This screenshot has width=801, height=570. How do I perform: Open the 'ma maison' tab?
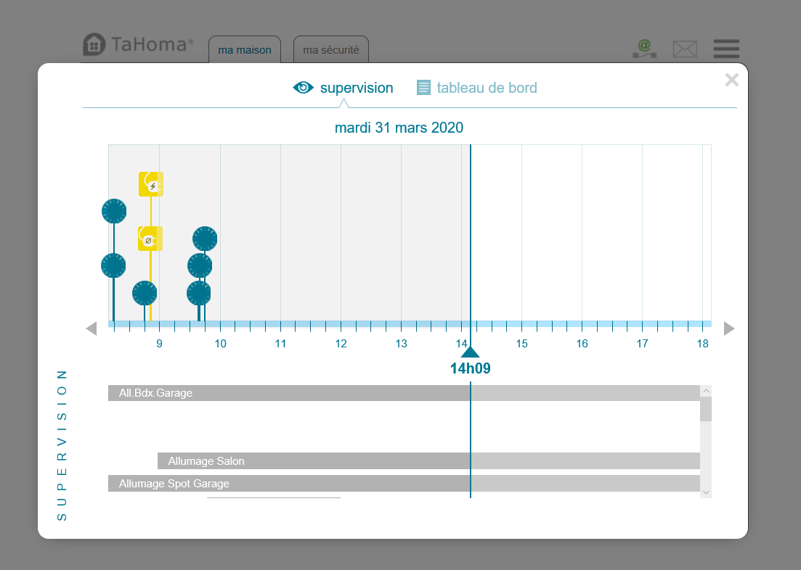pos(245,49)
